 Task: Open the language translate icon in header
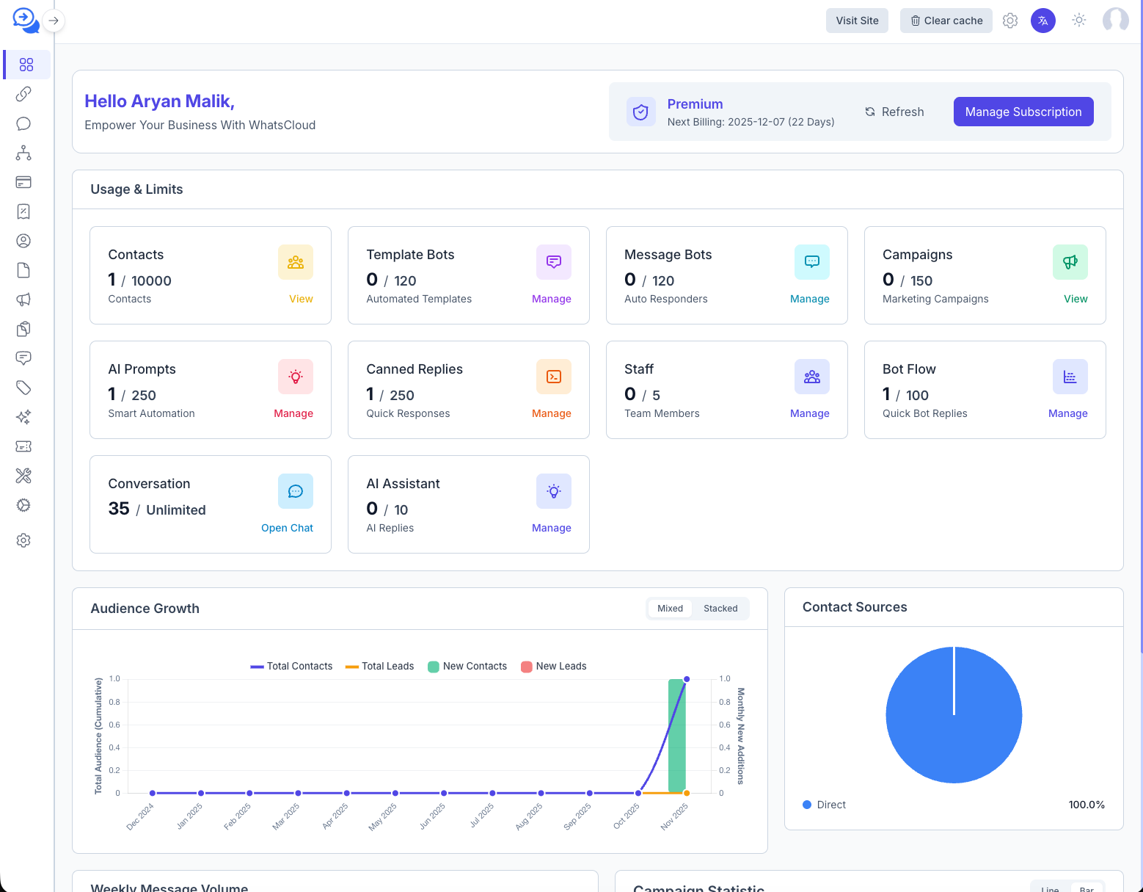pos(1043,21)
